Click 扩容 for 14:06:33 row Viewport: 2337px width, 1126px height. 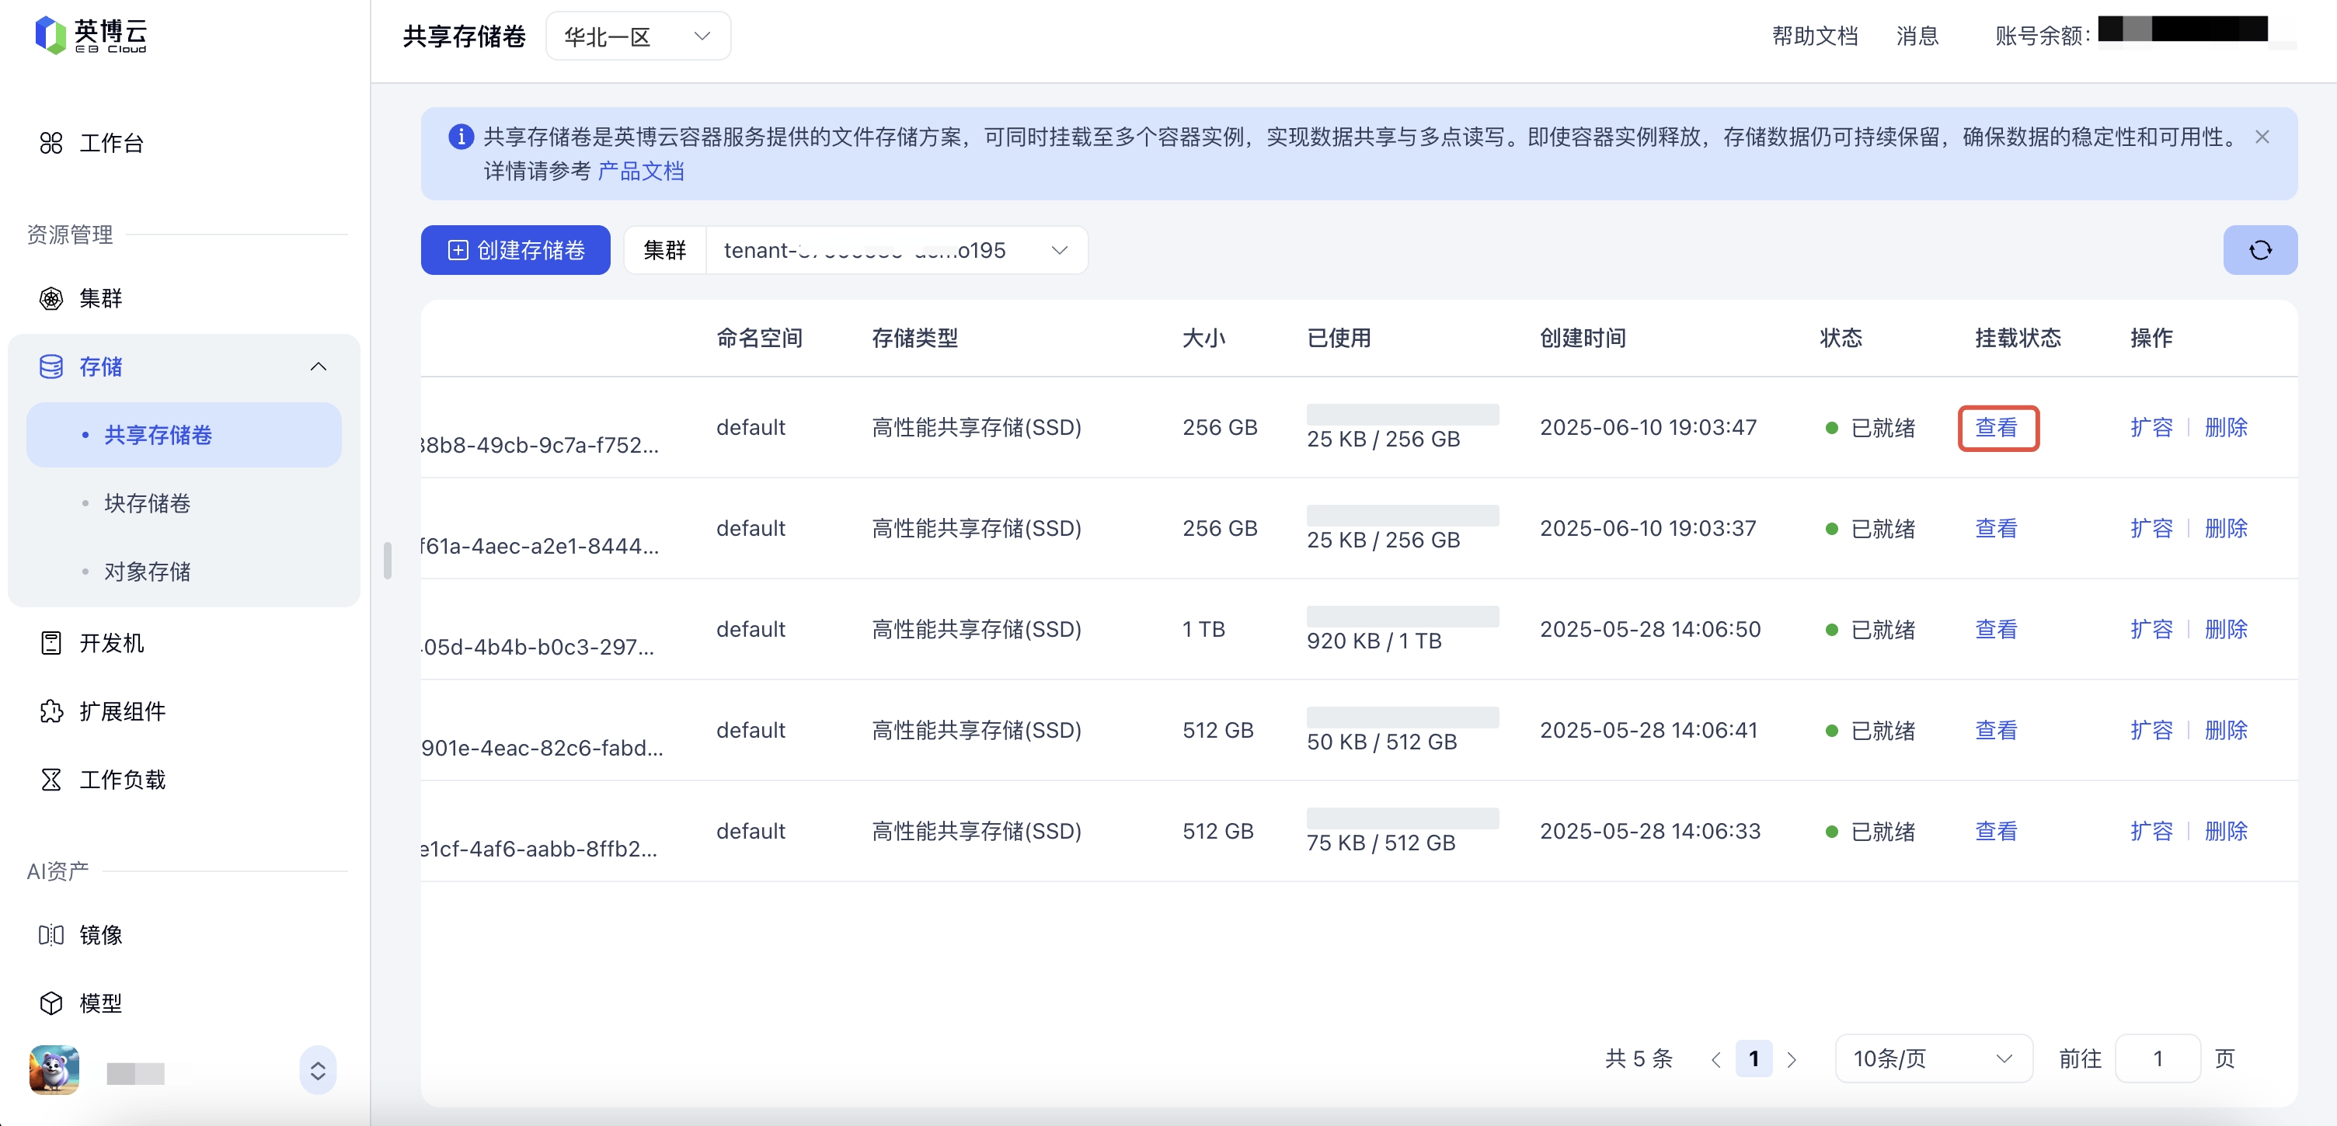pyautogui.click(x=2151, y=832)
